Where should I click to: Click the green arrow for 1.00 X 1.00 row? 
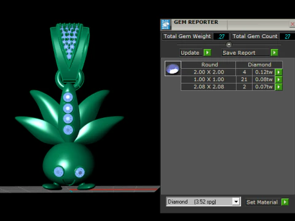pos(278,79)
